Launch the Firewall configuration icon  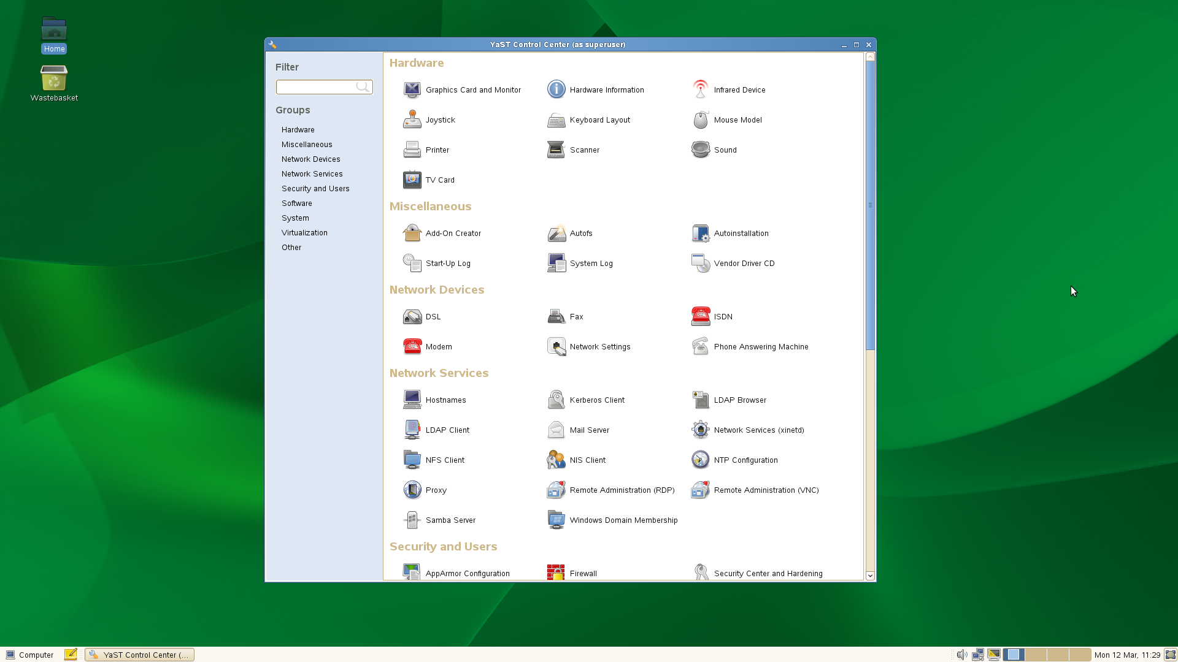tap(556, 573)
